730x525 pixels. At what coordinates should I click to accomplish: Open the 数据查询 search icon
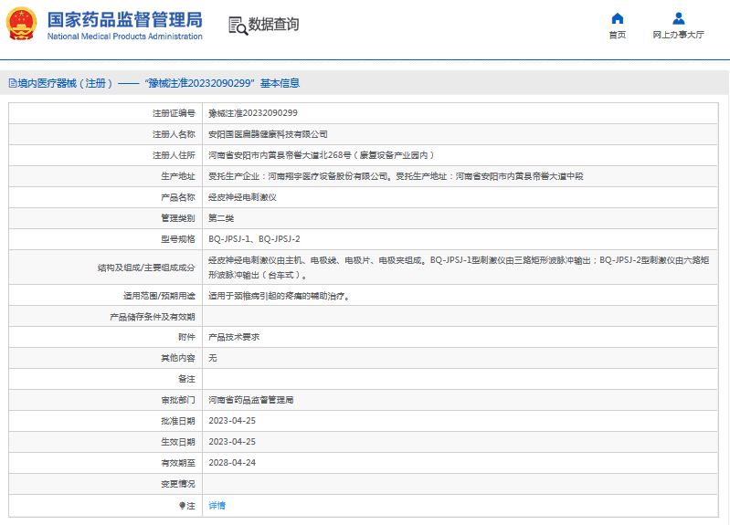click(x=238, y=26)
